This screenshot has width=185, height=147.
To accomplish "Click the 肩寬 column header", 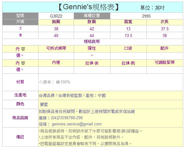I will coord(128,22).
